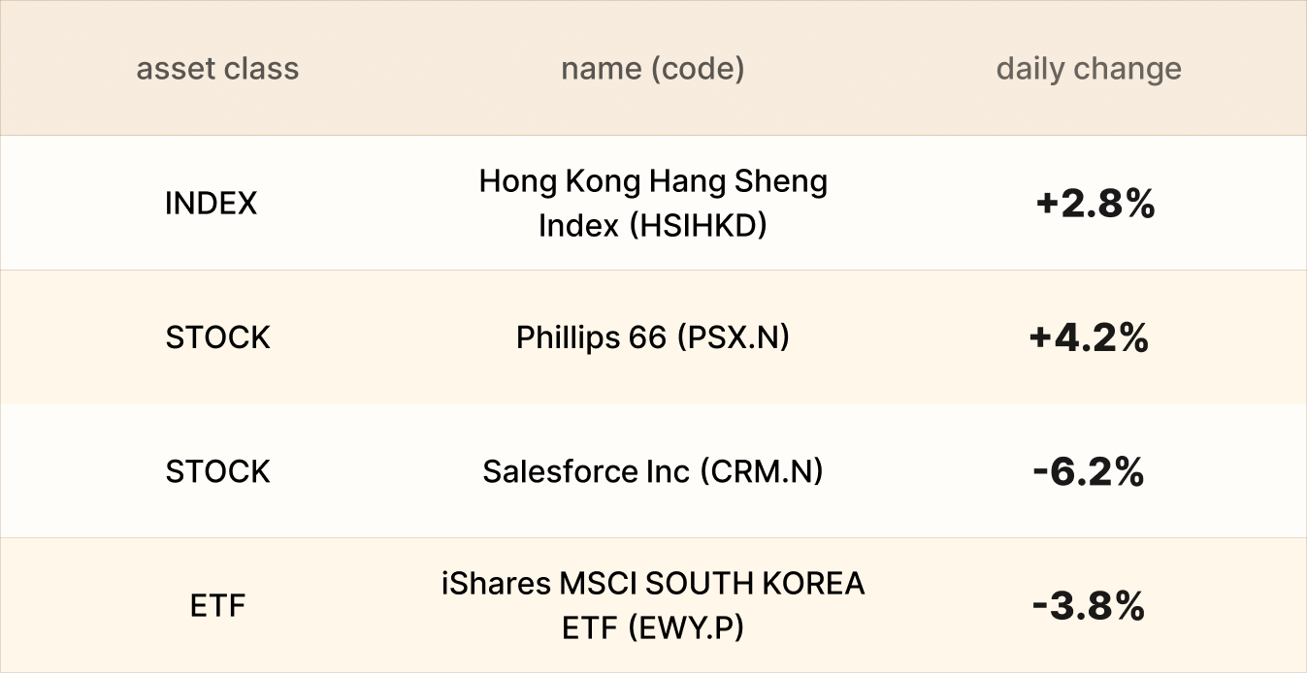The image size is (1307, 673).
Task: Click the +4.2% daily change value
Action: [1089, 337]
